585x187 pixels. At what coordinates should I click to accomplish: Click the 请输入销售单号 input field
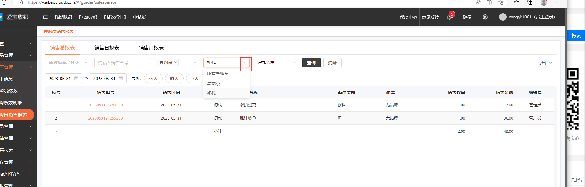coord(123,63)
